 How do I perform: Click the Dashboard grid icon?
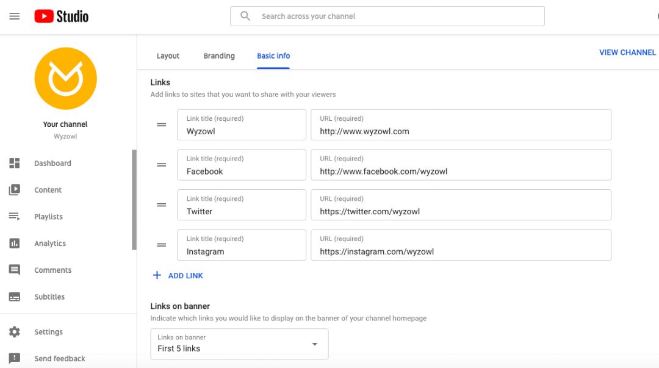[x=14, y=163]
